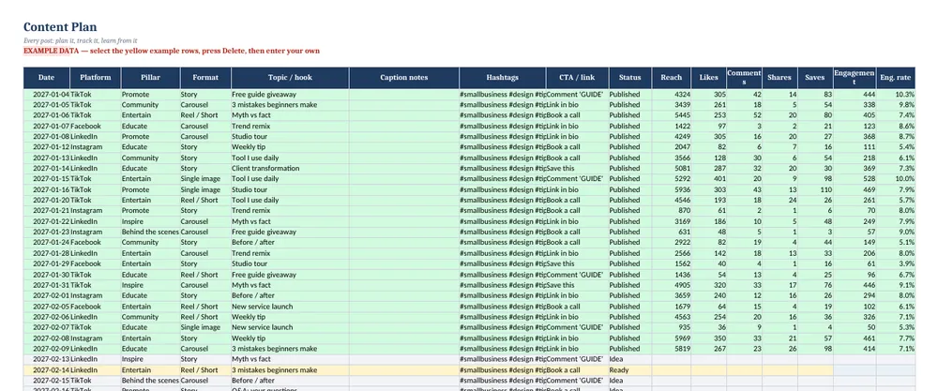Click the engagement total 444
Image resolution: width=938 pixels, height=391 pixels.
(855, 95)
